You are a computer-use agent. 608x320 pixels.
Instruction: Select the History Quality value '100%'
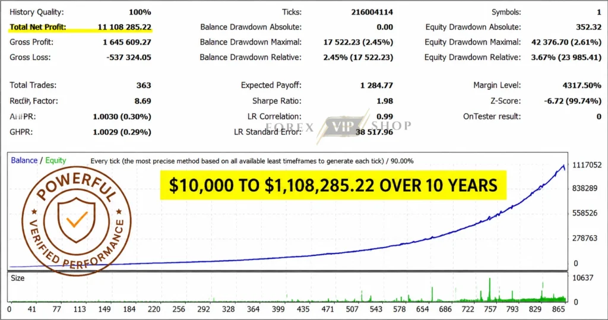tap(140, 12)
